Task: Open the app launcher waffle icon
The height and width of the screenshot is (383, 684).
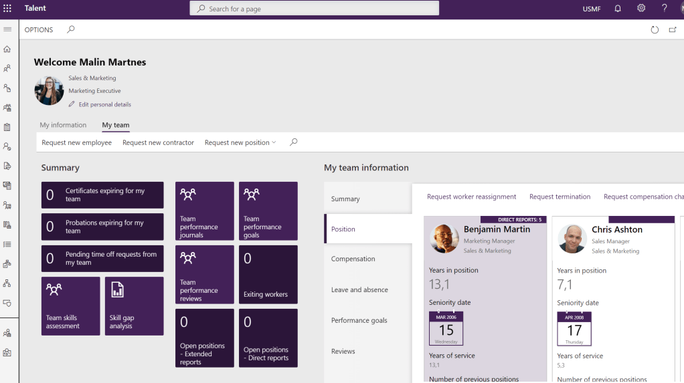Action: pyautogui.click(x=7, y=9)
